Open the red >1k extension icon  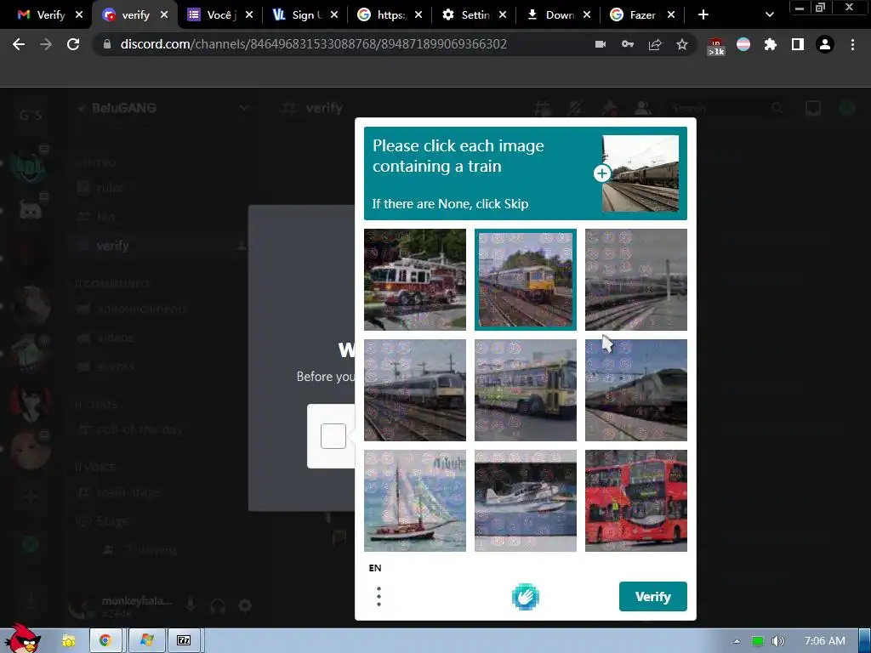pos(715,47)
